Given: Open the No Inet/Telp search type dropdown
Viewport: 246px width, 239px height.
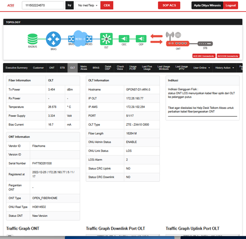Looking at the screenshot, I should coord(88,5).
